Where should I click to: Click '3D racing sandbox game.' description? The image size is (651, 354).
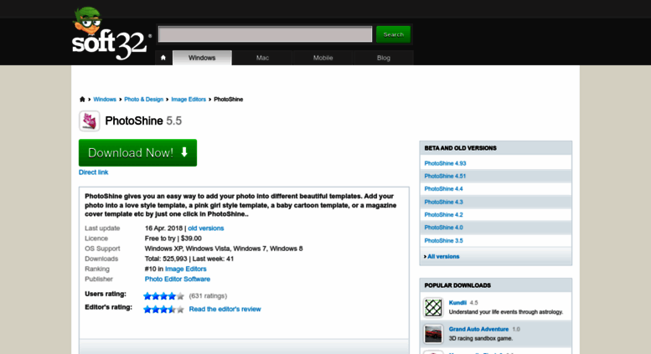click(x=481, y=339)
